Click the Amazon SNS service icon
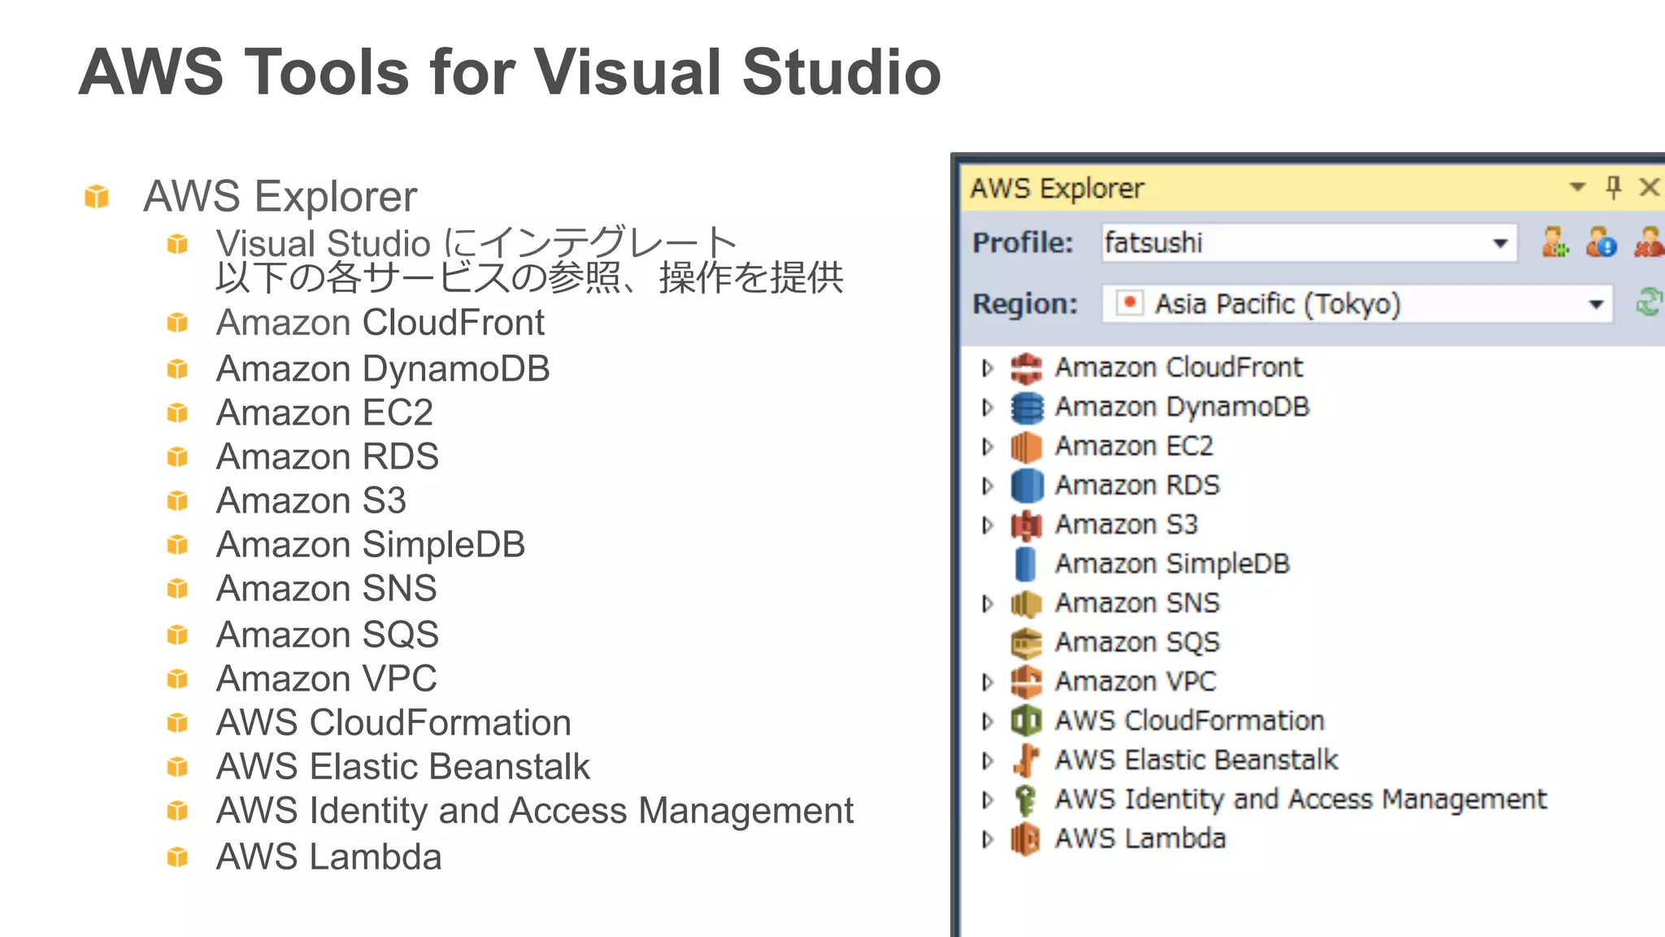This screenshot has height=937, width=1665. pos(1026,604)
